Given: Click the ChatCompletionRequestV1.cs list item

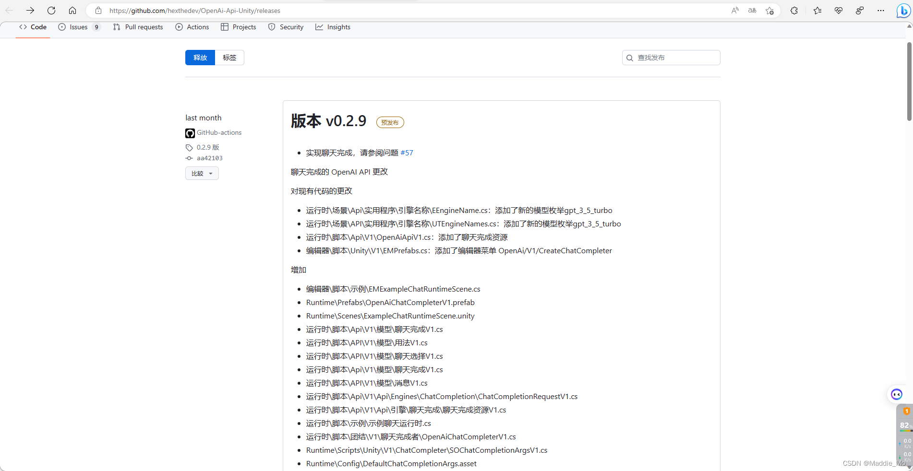Looking at the screenshot, I should pyautogui.click(x=442, y=396).
